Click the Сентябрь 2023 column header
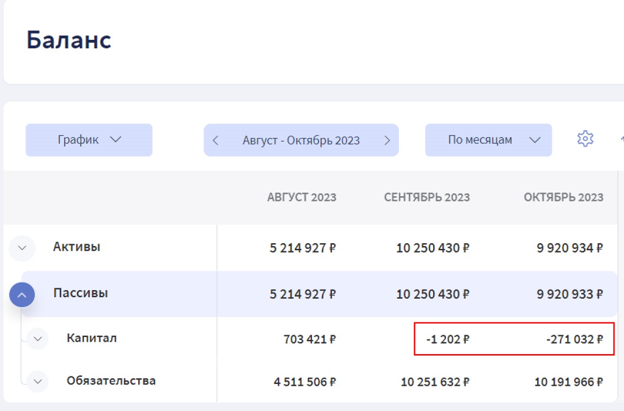The height and width of the screenshot is (411, 624). (426, 197)
